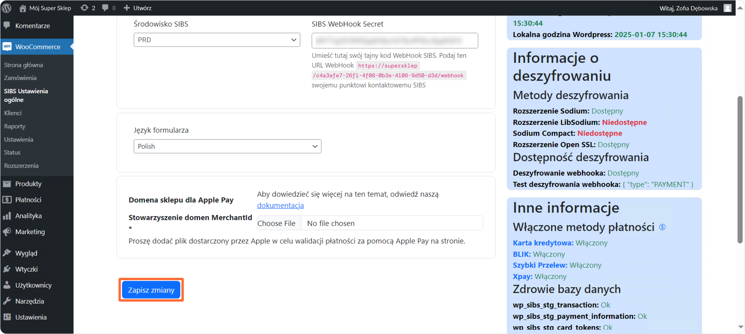Go to Raporty in WooCommerce submenu
The image size is (745, 334).
click(x=15, y=126)
